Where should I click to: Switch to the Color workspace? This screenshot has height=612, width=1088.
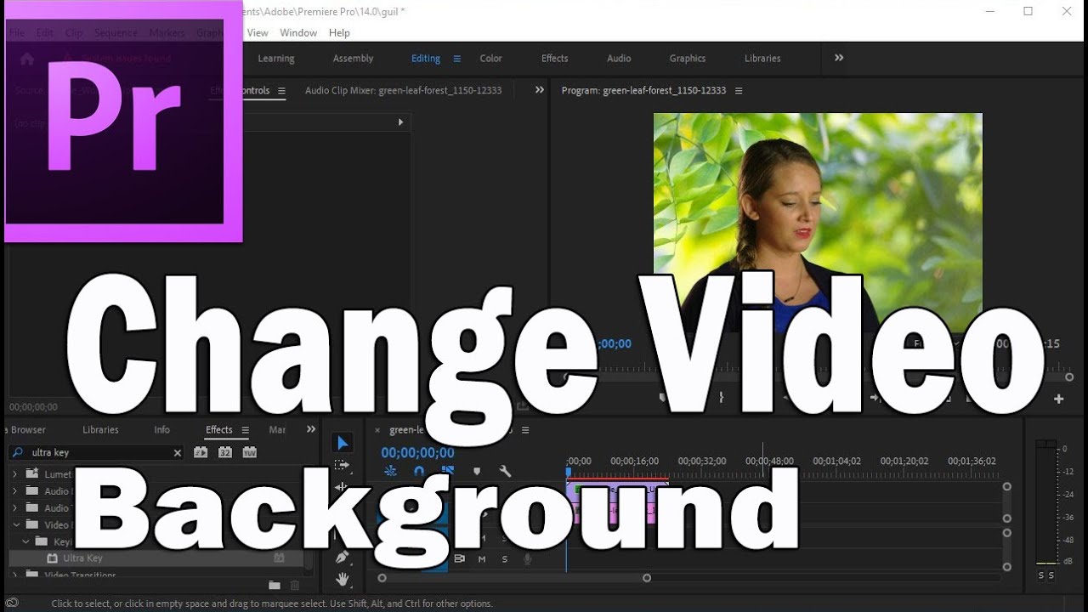pyautogui.click(x=490, y=59)
